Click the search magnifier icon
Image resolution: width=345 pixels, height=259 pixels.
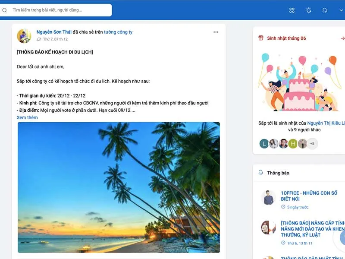pos(5,10)
